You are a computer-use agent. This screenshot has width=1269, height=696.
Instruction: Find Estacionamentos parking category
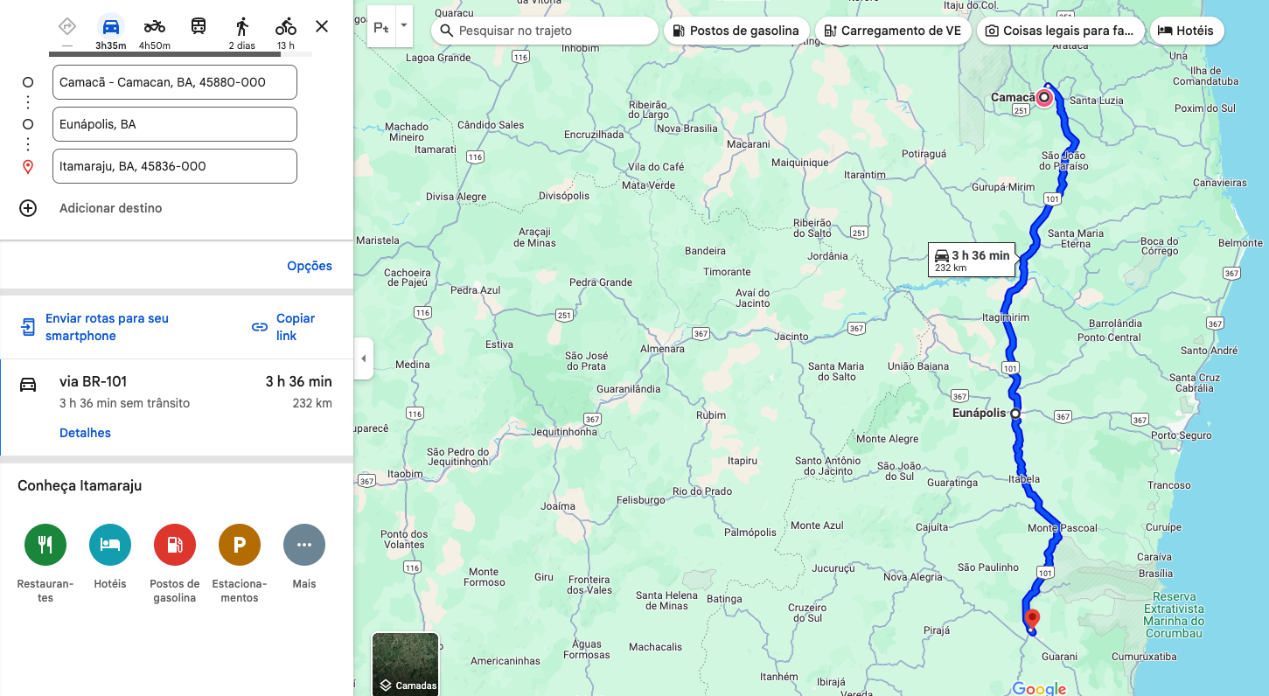pos(240,546)
